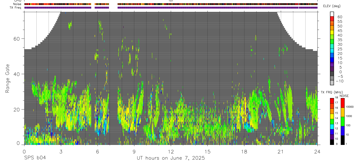Click the x-axis tick label '9'
The image size is (357, 164).
pyautogui.click(x=134, y=151)
